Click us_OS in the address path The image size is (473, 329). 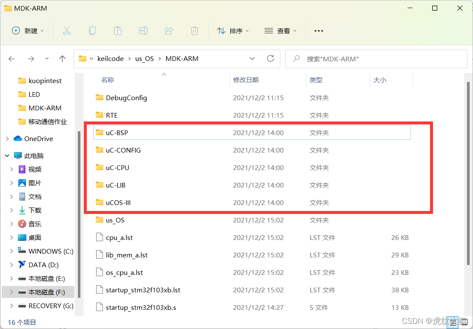click(145, 59)
